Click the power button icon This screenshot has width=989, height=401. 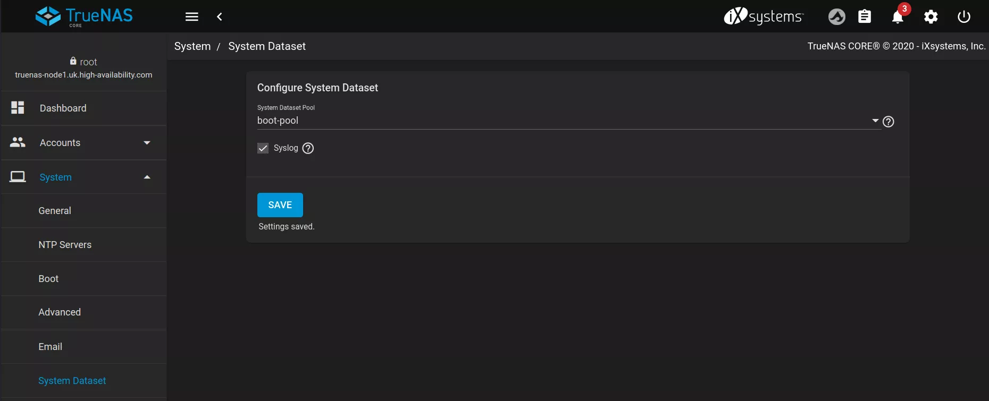click(963, 17)
